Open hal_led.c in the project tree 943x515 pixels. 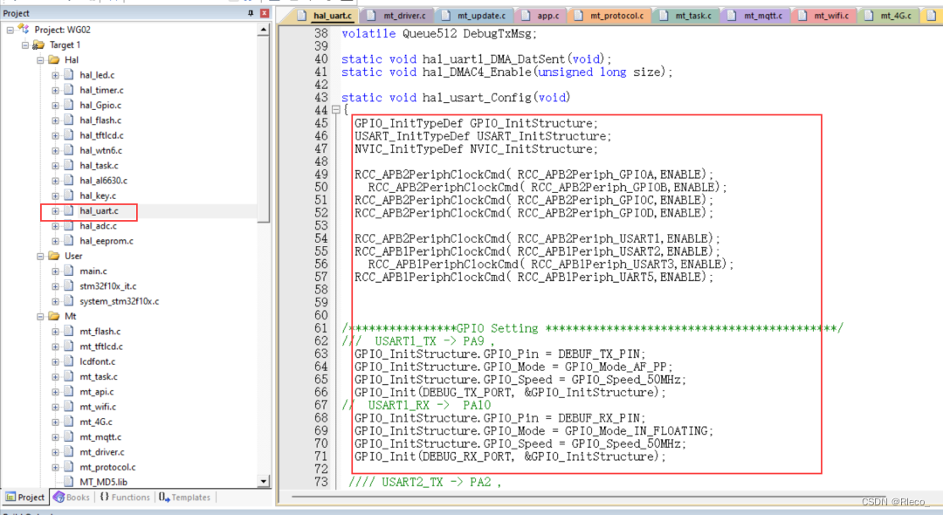point(97,75)
